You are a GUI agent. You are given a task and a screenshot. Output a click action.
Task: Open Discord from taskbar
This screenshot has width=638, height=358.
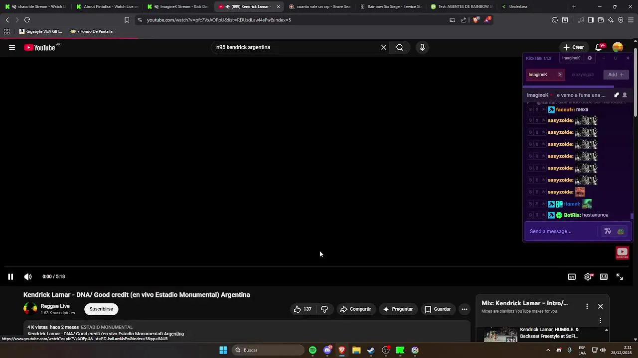click(x=327, y=351)
